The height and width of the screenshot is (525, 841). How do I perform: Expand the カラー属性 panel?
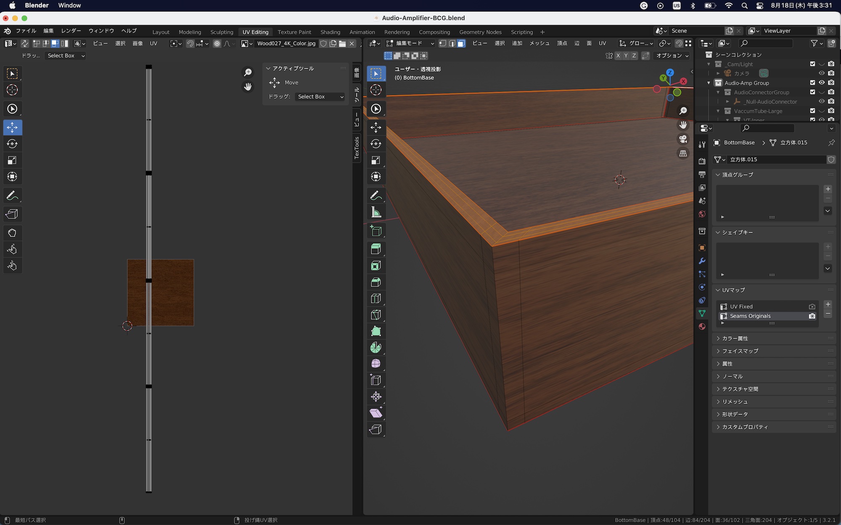pyautogui.click(x=735, y=339)
